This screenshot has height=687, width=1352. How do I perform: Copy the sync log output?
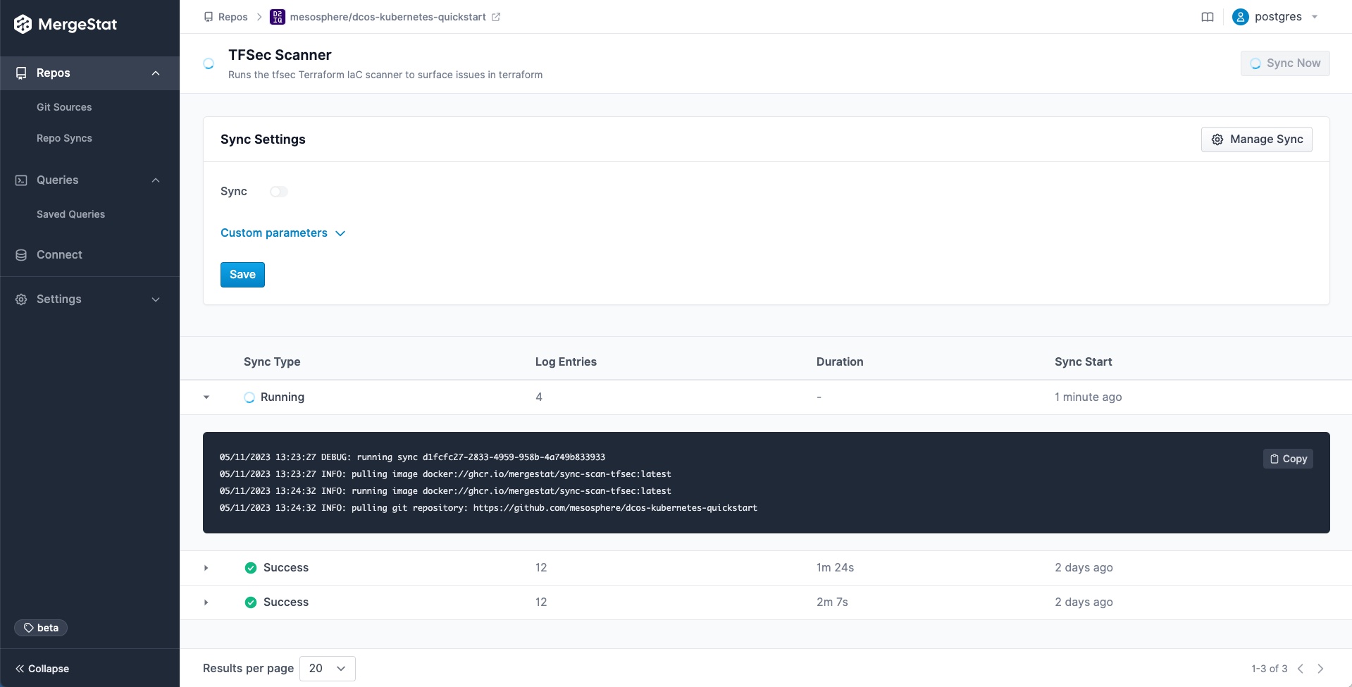(x=1287, y=459)
